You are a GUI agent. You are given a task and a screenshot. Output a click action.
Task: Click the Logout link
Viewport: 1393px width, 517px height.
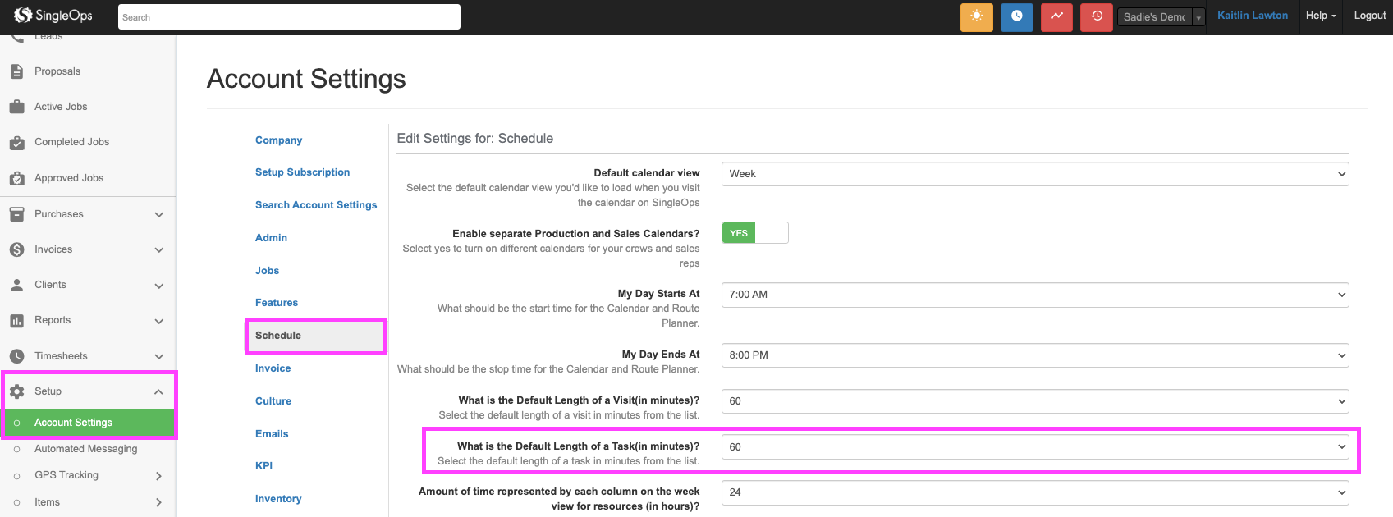point(1369,16)
